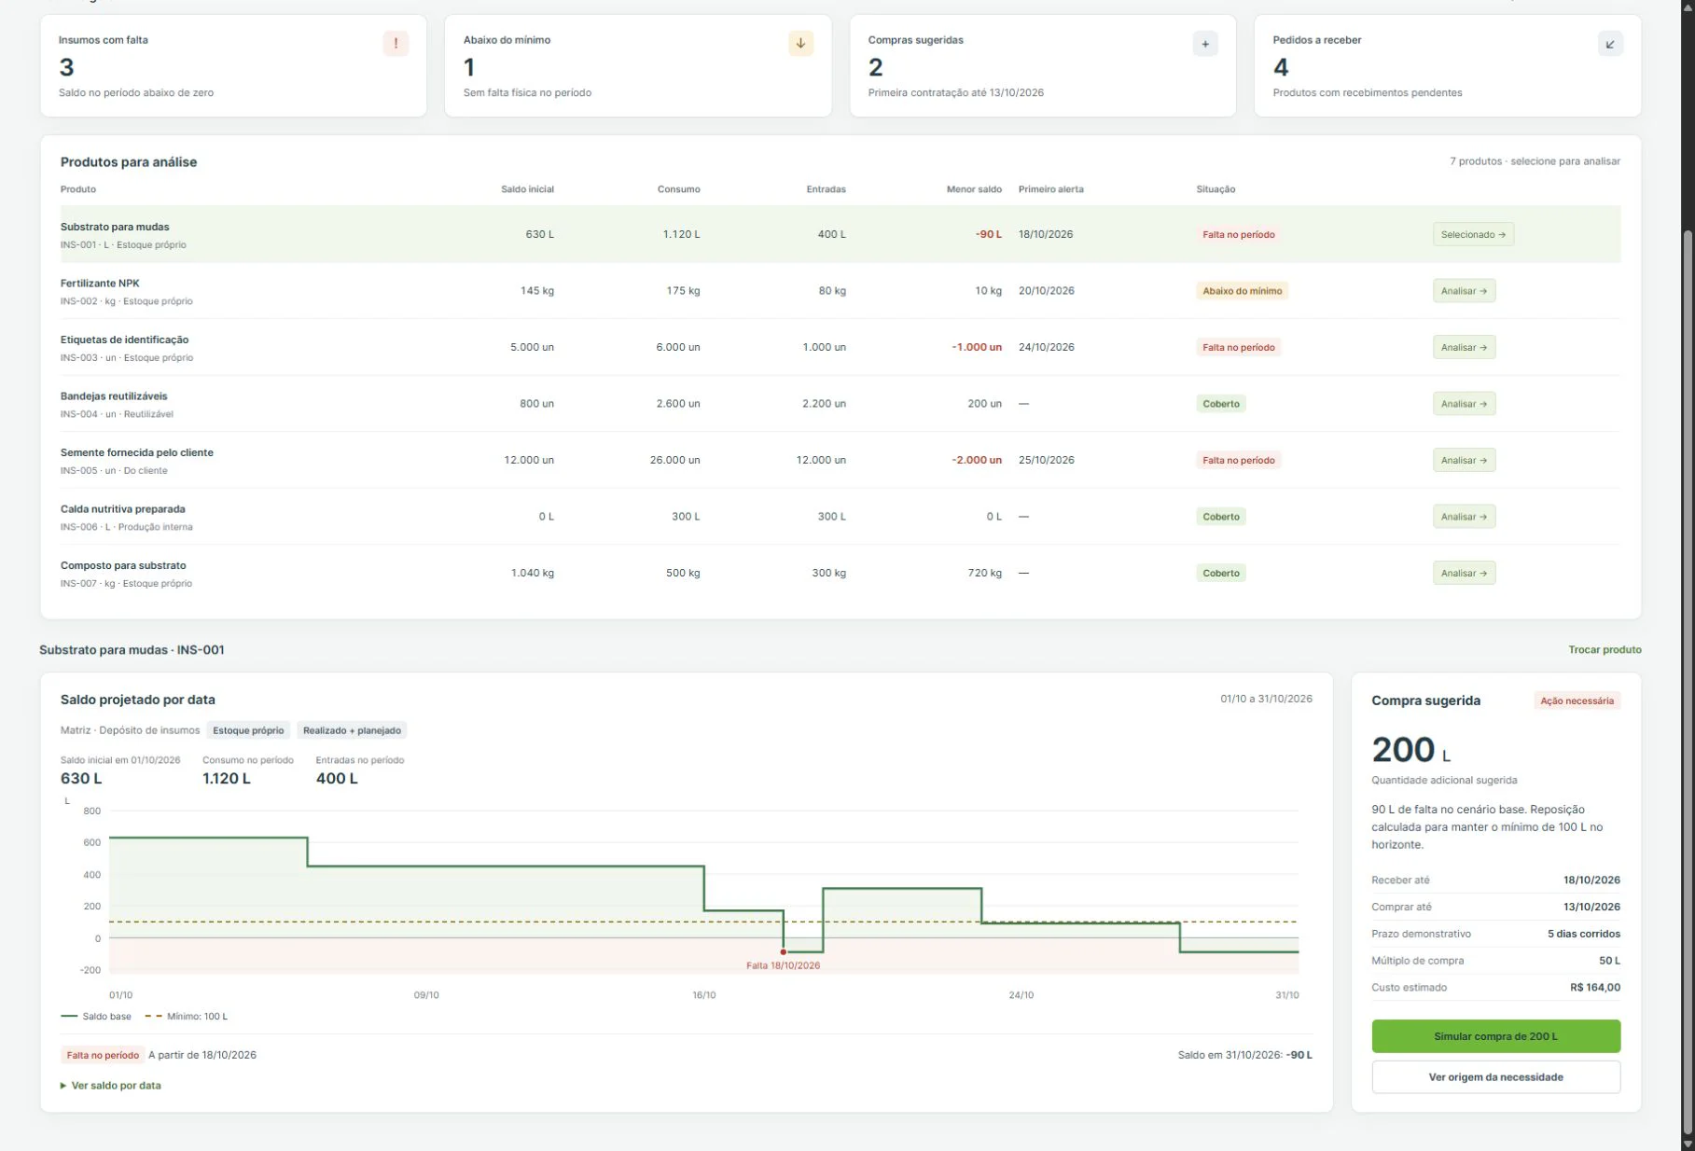Image resolution: width=1695 pixels, height=1151 pixels.
Task: Click the Primeiro alerta column header
Action: [x=1051, y=189]
